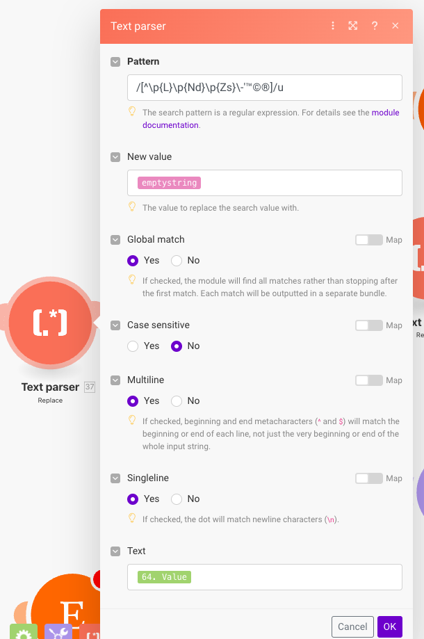
Task: Click the lightbulb hint icon under Pattern
Action: [x=132, y=111]
